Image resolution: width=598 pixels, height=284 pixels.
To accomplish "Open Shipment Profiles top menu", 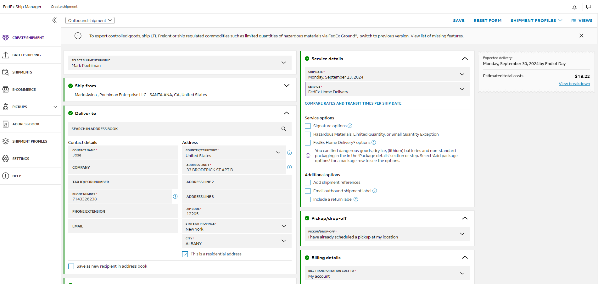I will 536,20.
